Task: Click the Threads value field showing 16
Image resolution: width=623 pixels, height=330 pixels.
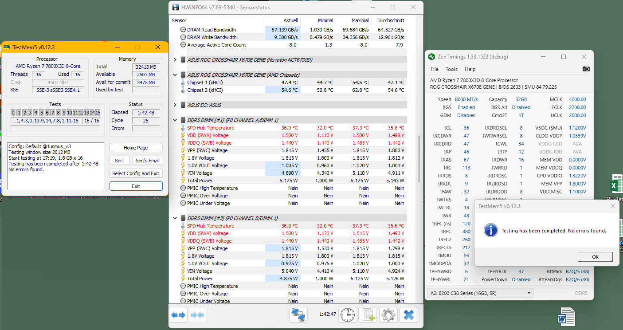Action: (x=39, y=75)
